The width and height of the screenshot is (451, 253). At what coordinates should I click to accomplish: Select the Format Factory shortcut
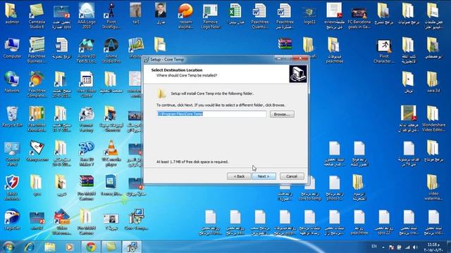(x=86, y=119)
